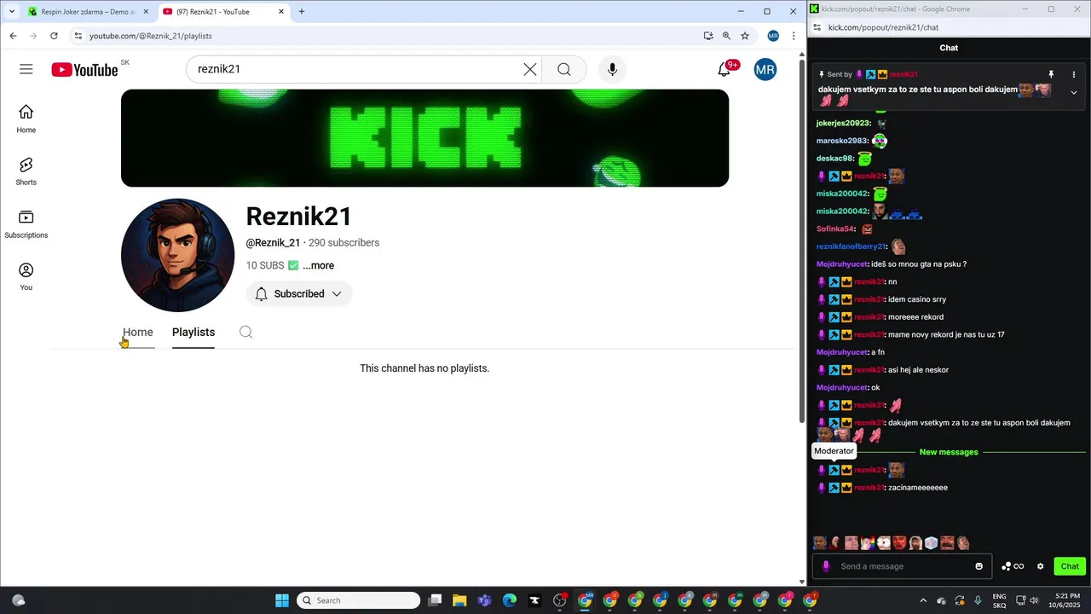The height and width of the screenshot is (614, 1091).
Task: Open Shorts in the YouTube sidebar
Action: [26, 171]
